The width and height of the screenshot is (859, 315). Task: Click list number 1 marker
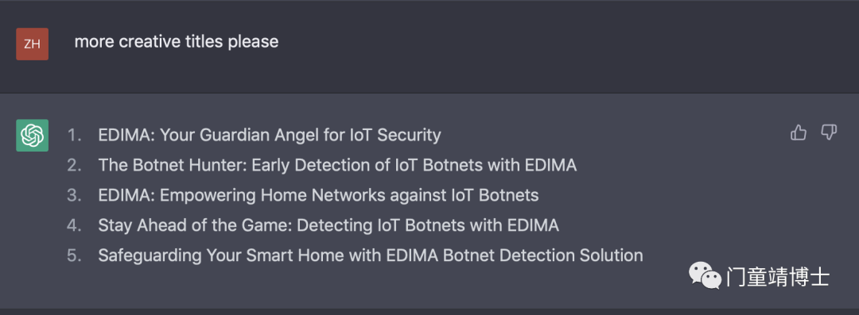75,135
